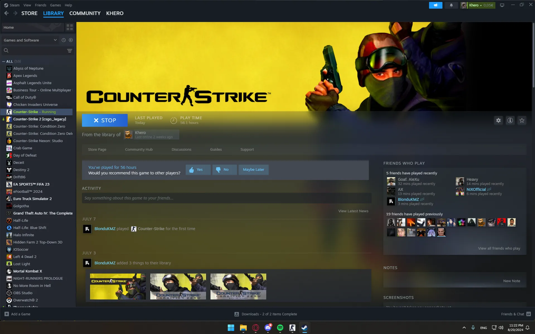The height and width of the screenshot is (334, 535).
Task: Open advanced library filter options icon
Action: click(x=69, y=51)
